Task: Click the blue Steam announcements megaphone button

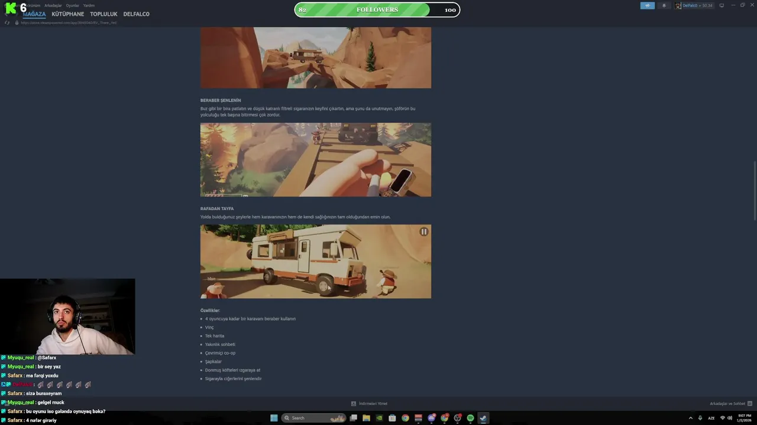Action: point(648,5)
